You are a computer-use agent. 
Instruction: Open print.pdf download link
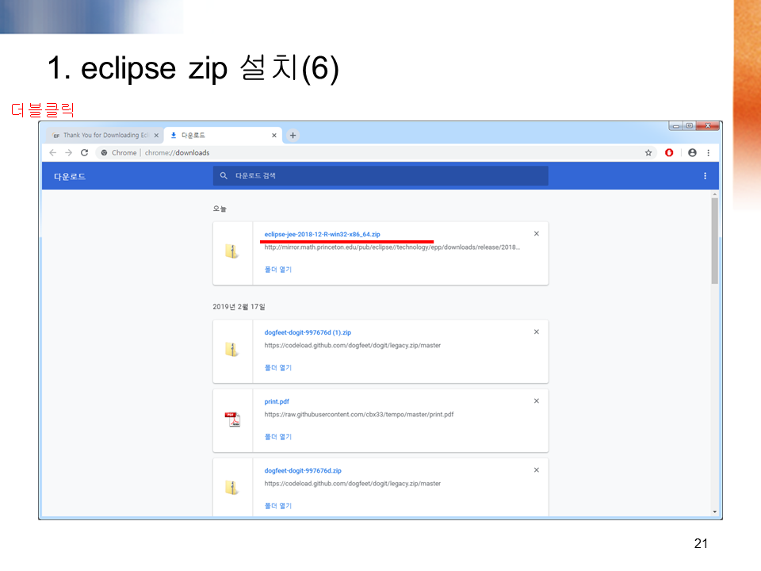[x=277, y=401]
